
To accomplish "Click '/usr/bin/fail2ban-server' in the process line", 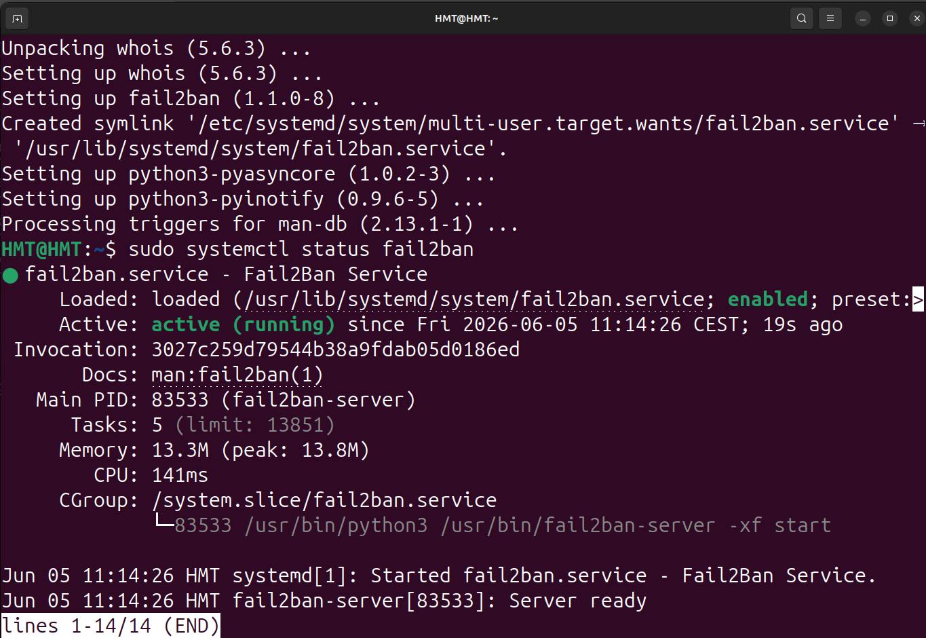I will tap(578, 525).
